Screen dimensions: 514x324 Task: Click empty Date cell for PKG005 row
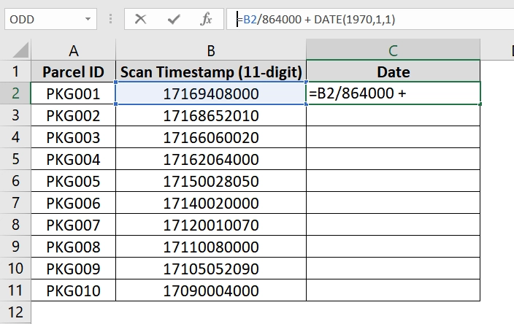[x=393, y=181]
